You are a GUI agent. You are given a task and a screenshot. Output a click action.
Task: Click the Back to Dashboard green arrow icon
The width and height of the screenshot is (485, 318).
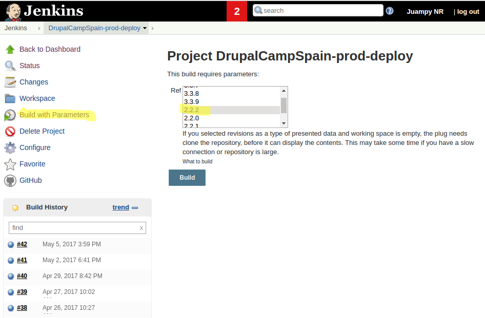10,50
